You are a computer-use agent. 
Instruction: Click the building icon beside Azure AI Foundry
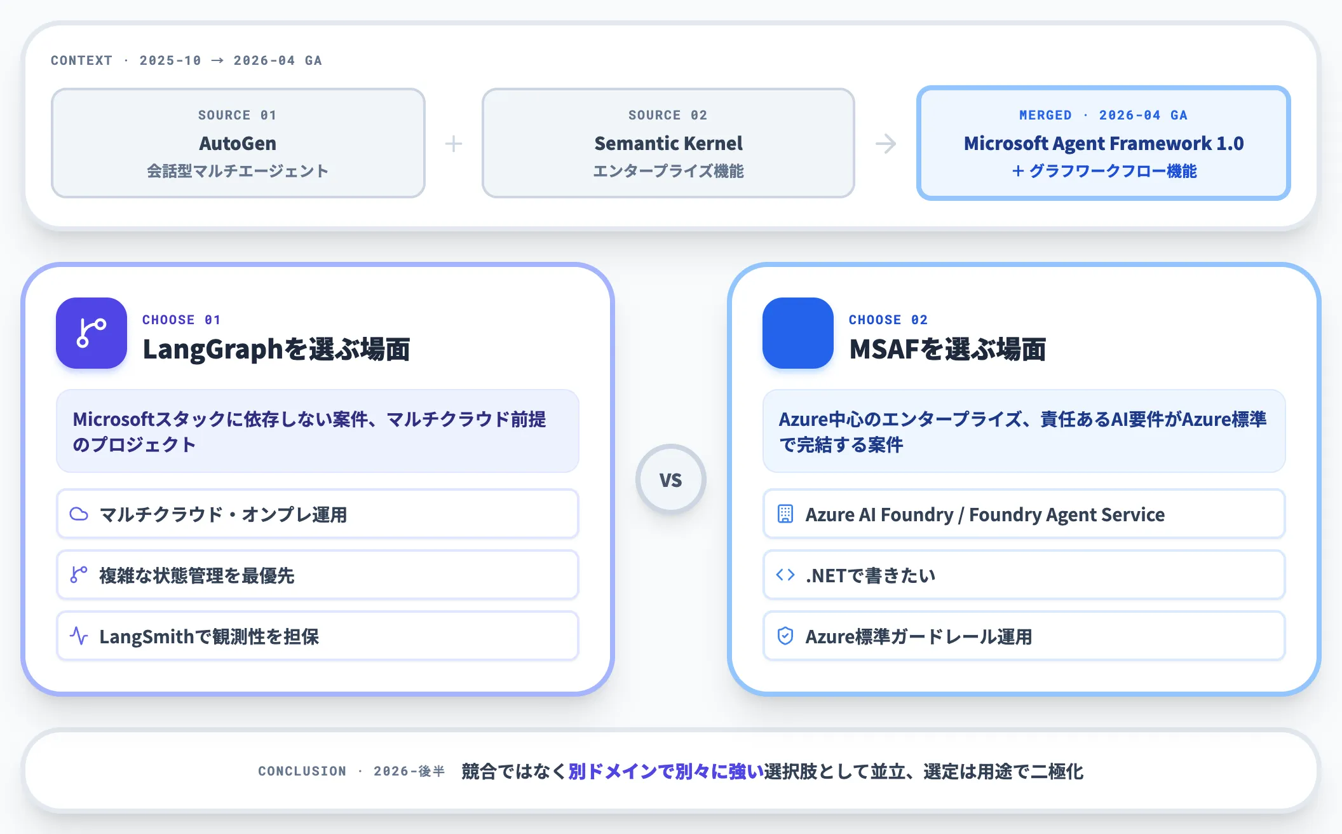click(785, 514)
